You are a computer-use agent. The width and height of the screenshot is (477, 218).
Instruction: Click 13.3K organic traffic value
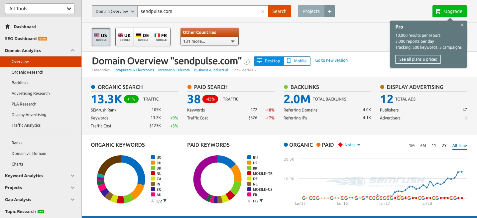pos(106,99)
